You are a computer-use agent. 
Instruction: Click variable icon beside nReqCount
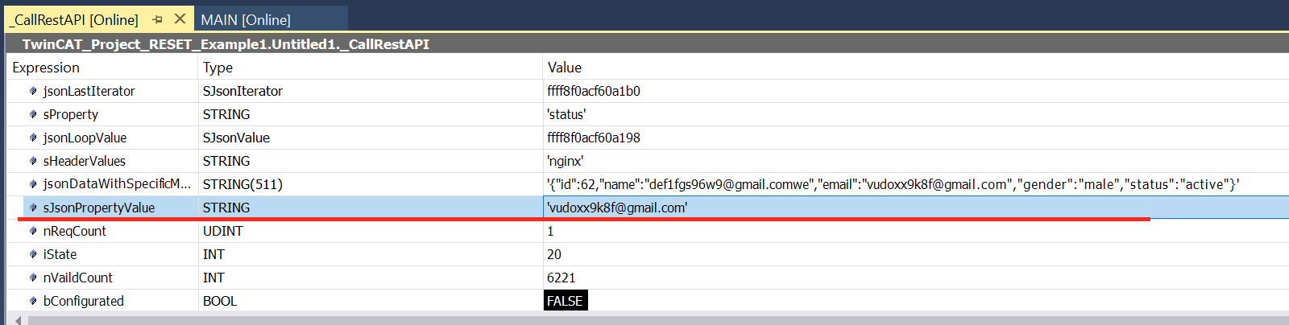(x=33, y=231)
